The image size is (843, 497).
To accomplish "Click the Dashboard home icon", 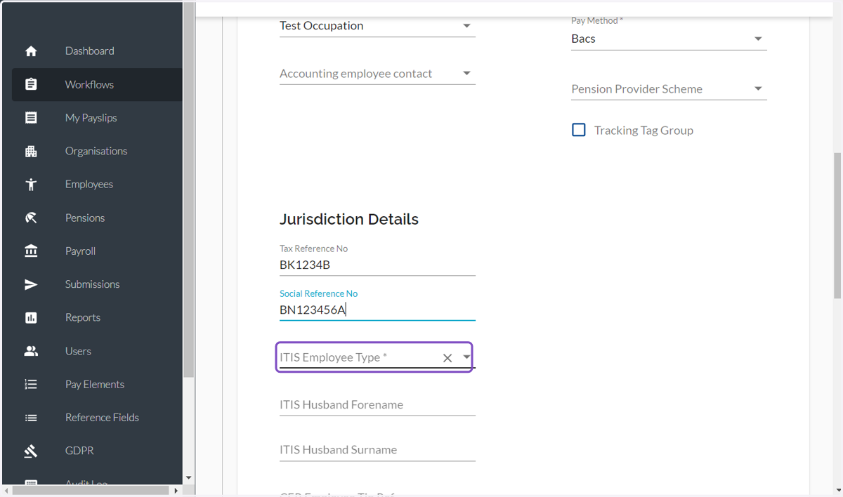I will tap(31, 51).
